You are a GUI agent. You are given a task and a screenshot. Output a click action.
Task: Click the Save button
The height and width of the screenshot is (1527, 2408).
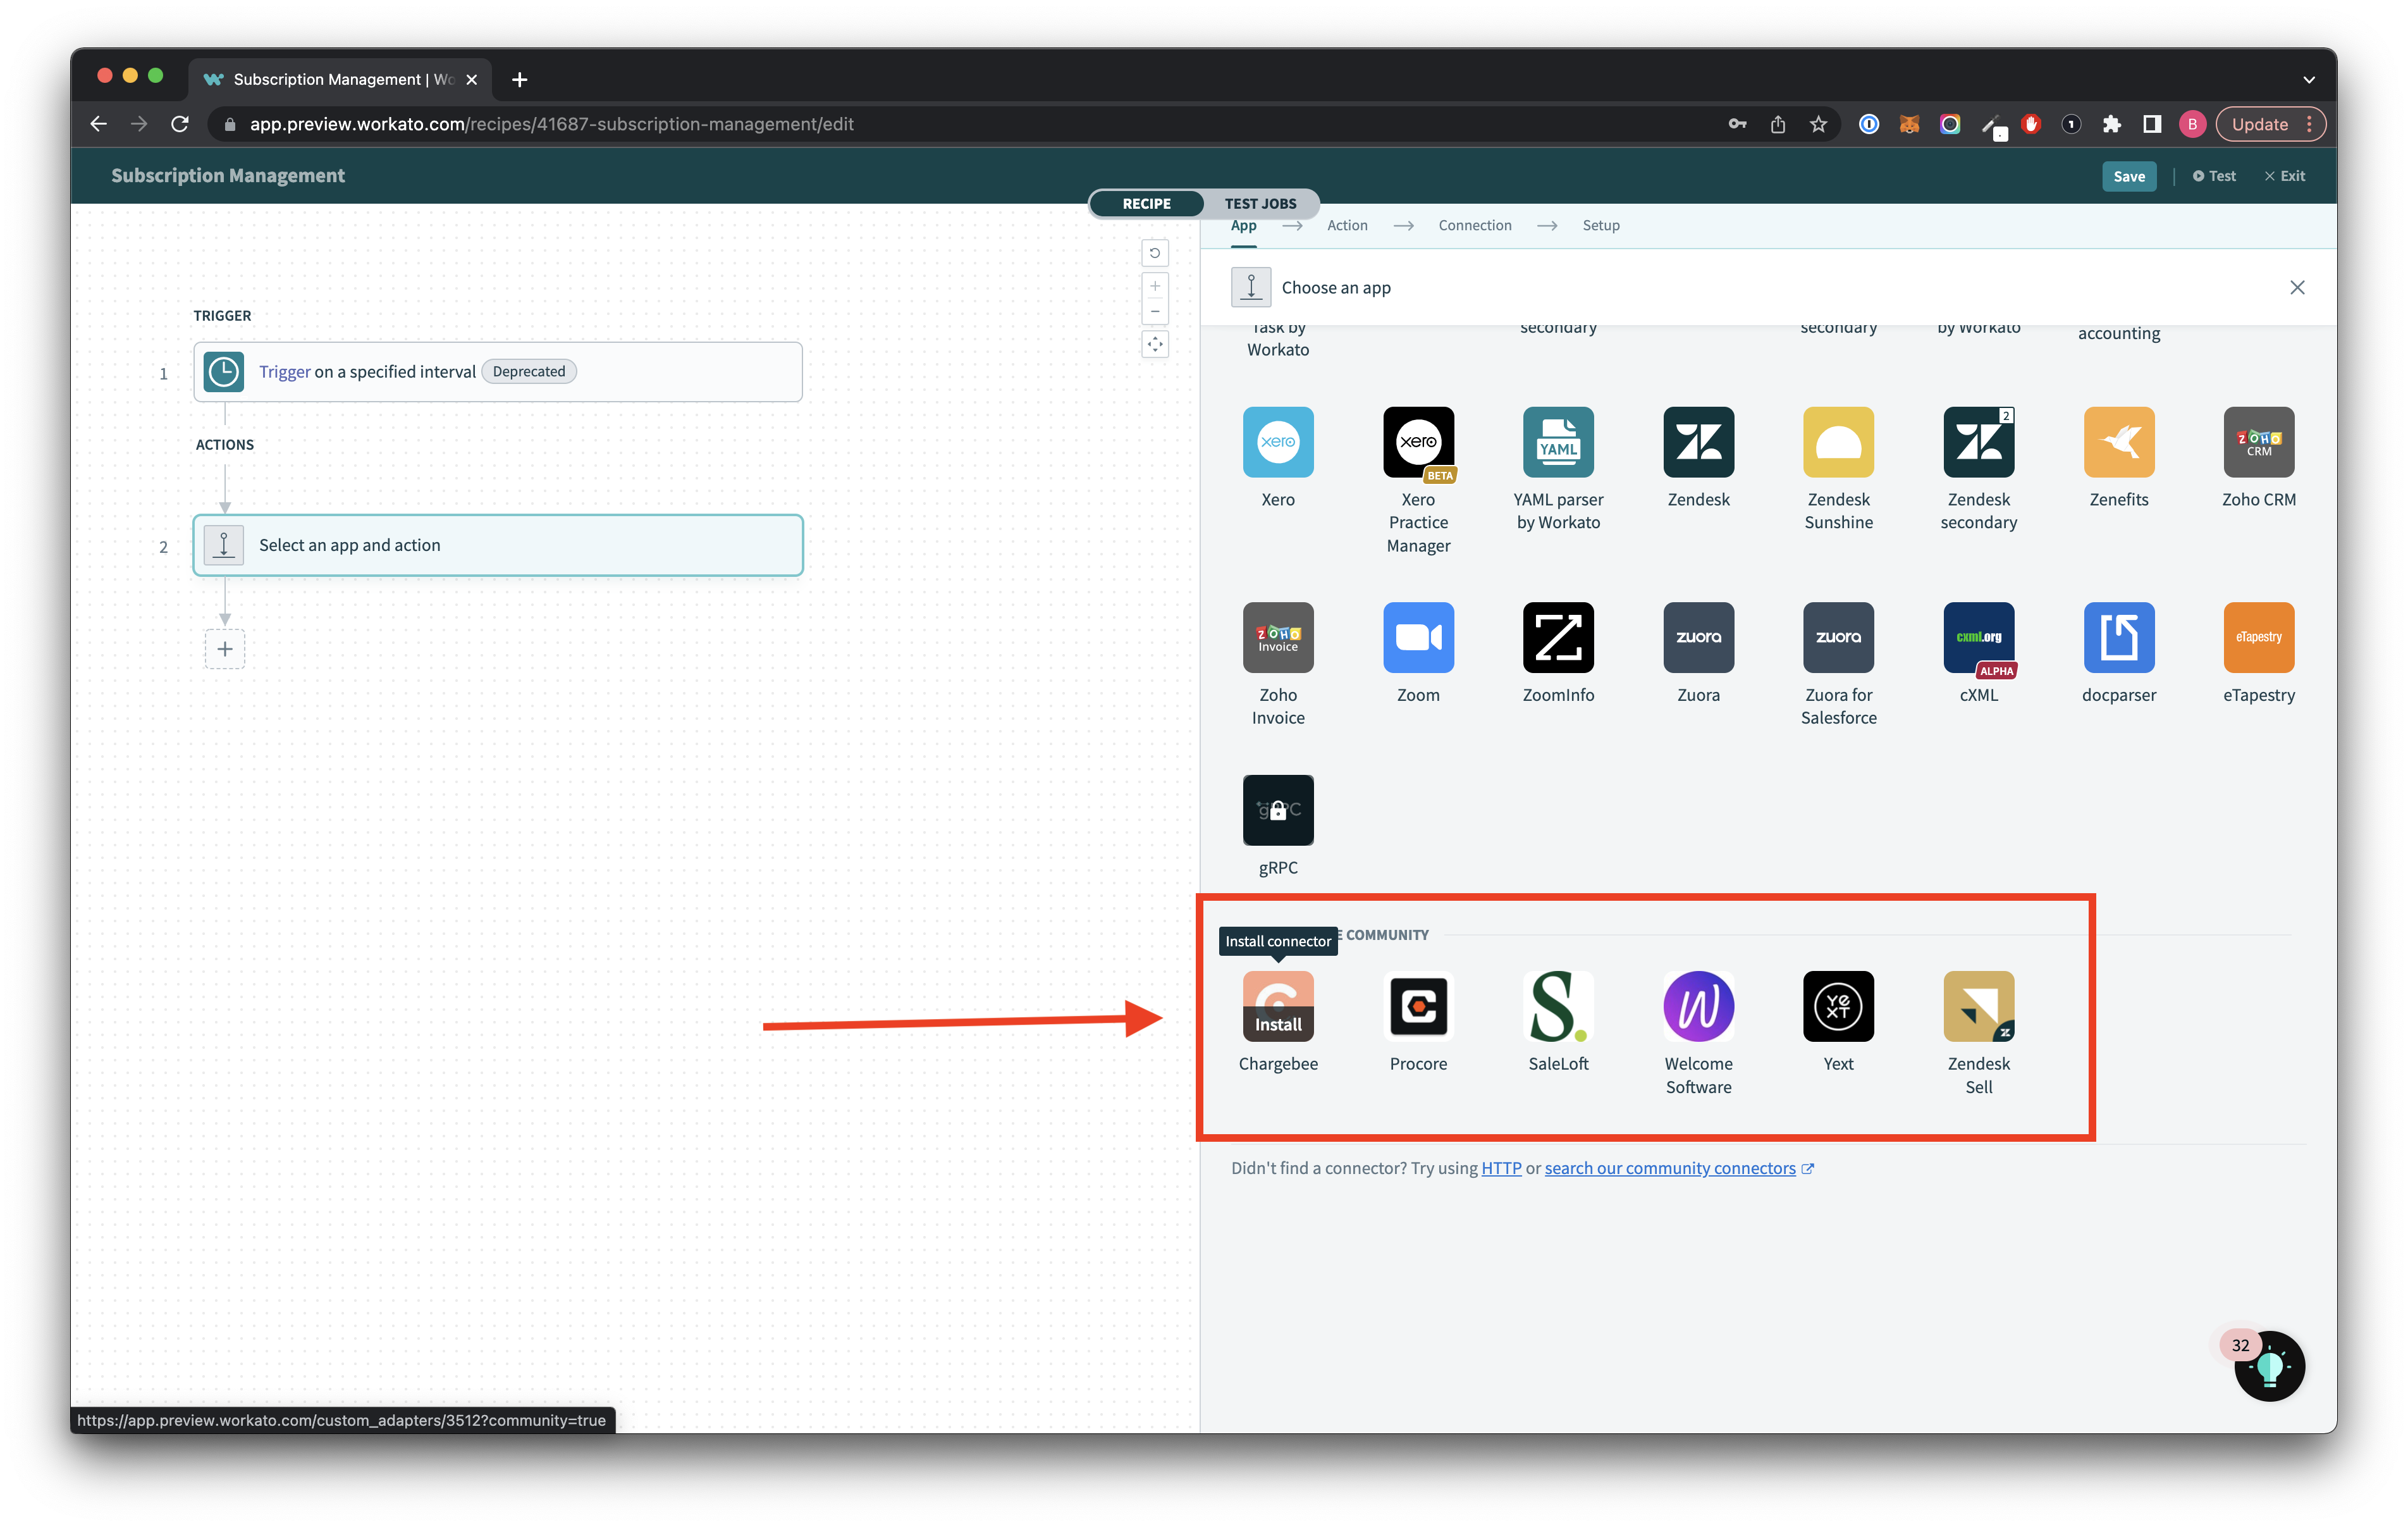(2129, 175)
